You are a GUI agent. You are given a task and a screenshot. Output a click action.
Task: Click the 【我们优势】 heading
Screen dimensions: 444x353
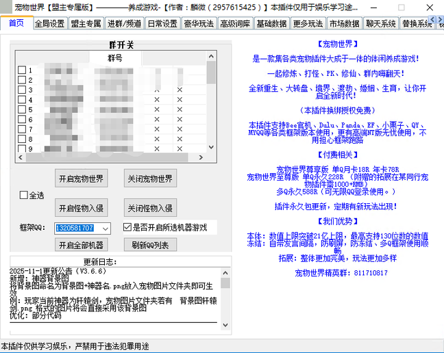[337, 221]
